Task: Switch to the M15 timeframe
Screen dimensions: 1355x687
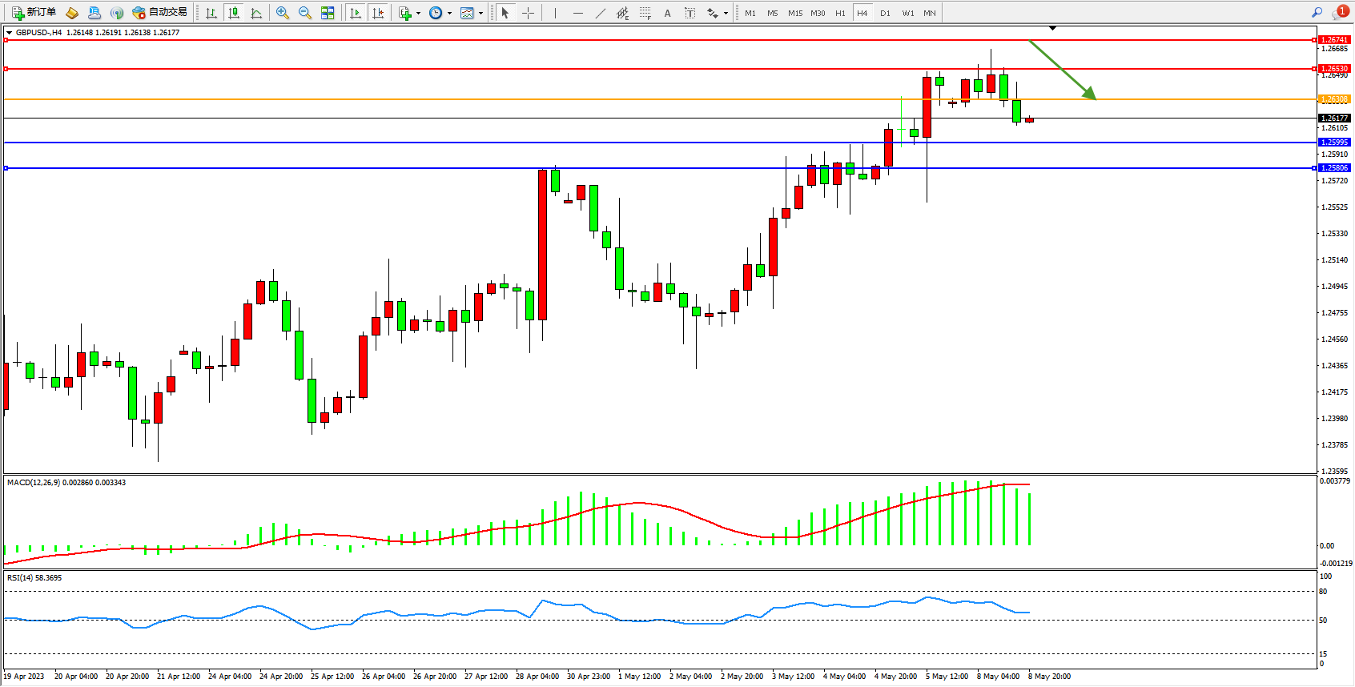Action: (794, 13)
